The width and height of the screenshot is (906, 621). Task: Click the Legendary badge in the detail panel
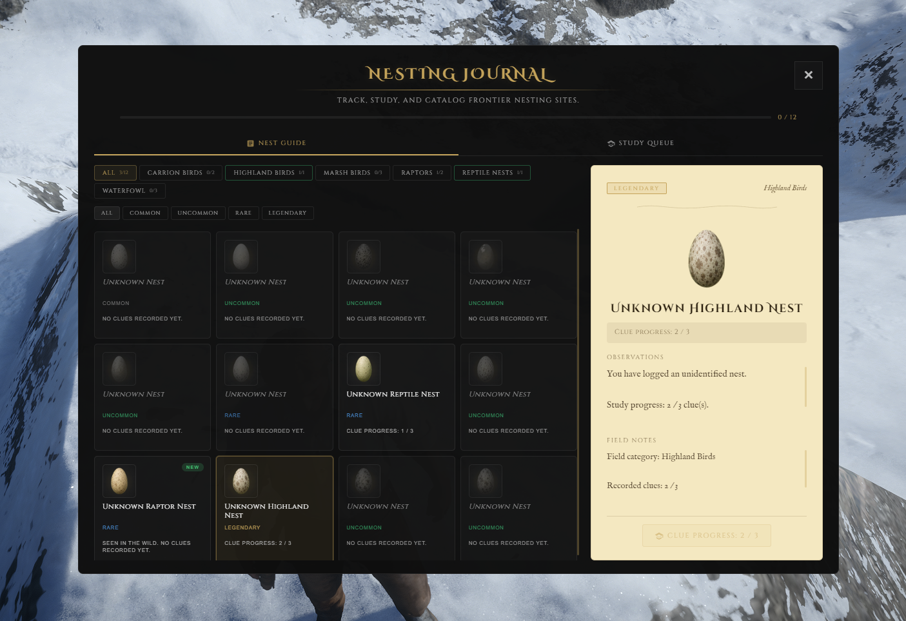click(x=636, y=188)
